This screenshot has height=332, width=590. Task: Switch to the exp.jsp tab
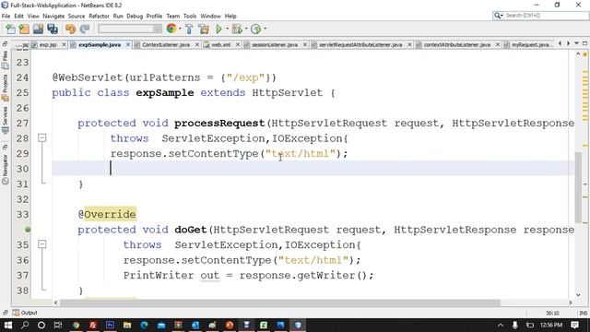pos(47,45)
